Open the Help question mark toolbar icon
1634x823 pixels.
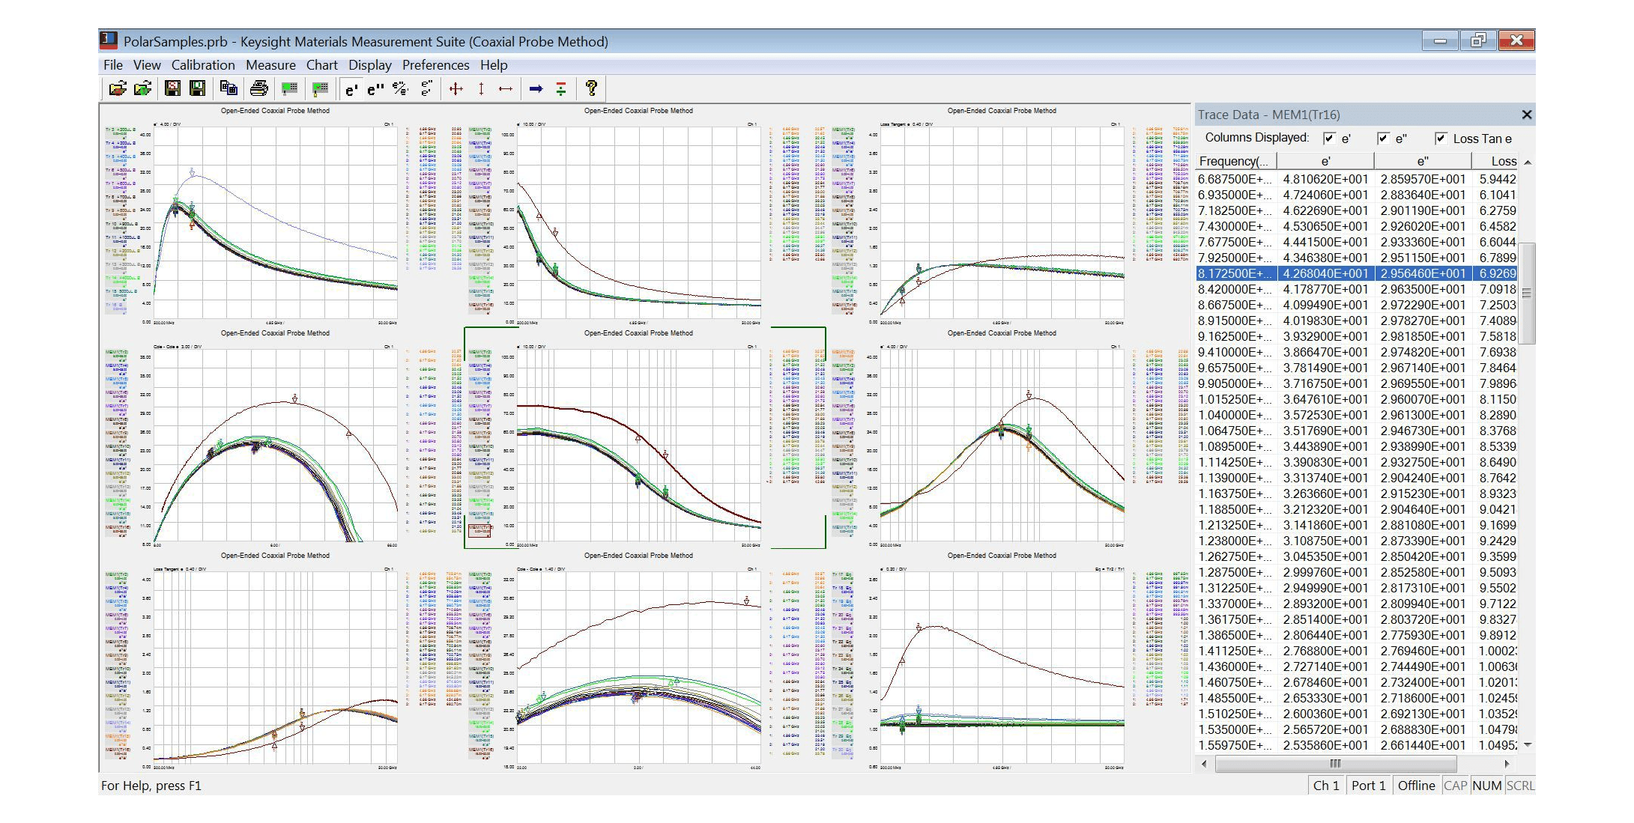tap(592, 89)
